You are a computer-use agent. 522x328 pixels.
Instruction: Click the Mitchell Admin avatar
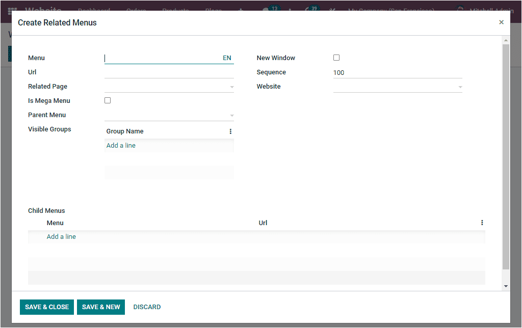(460, 9)
